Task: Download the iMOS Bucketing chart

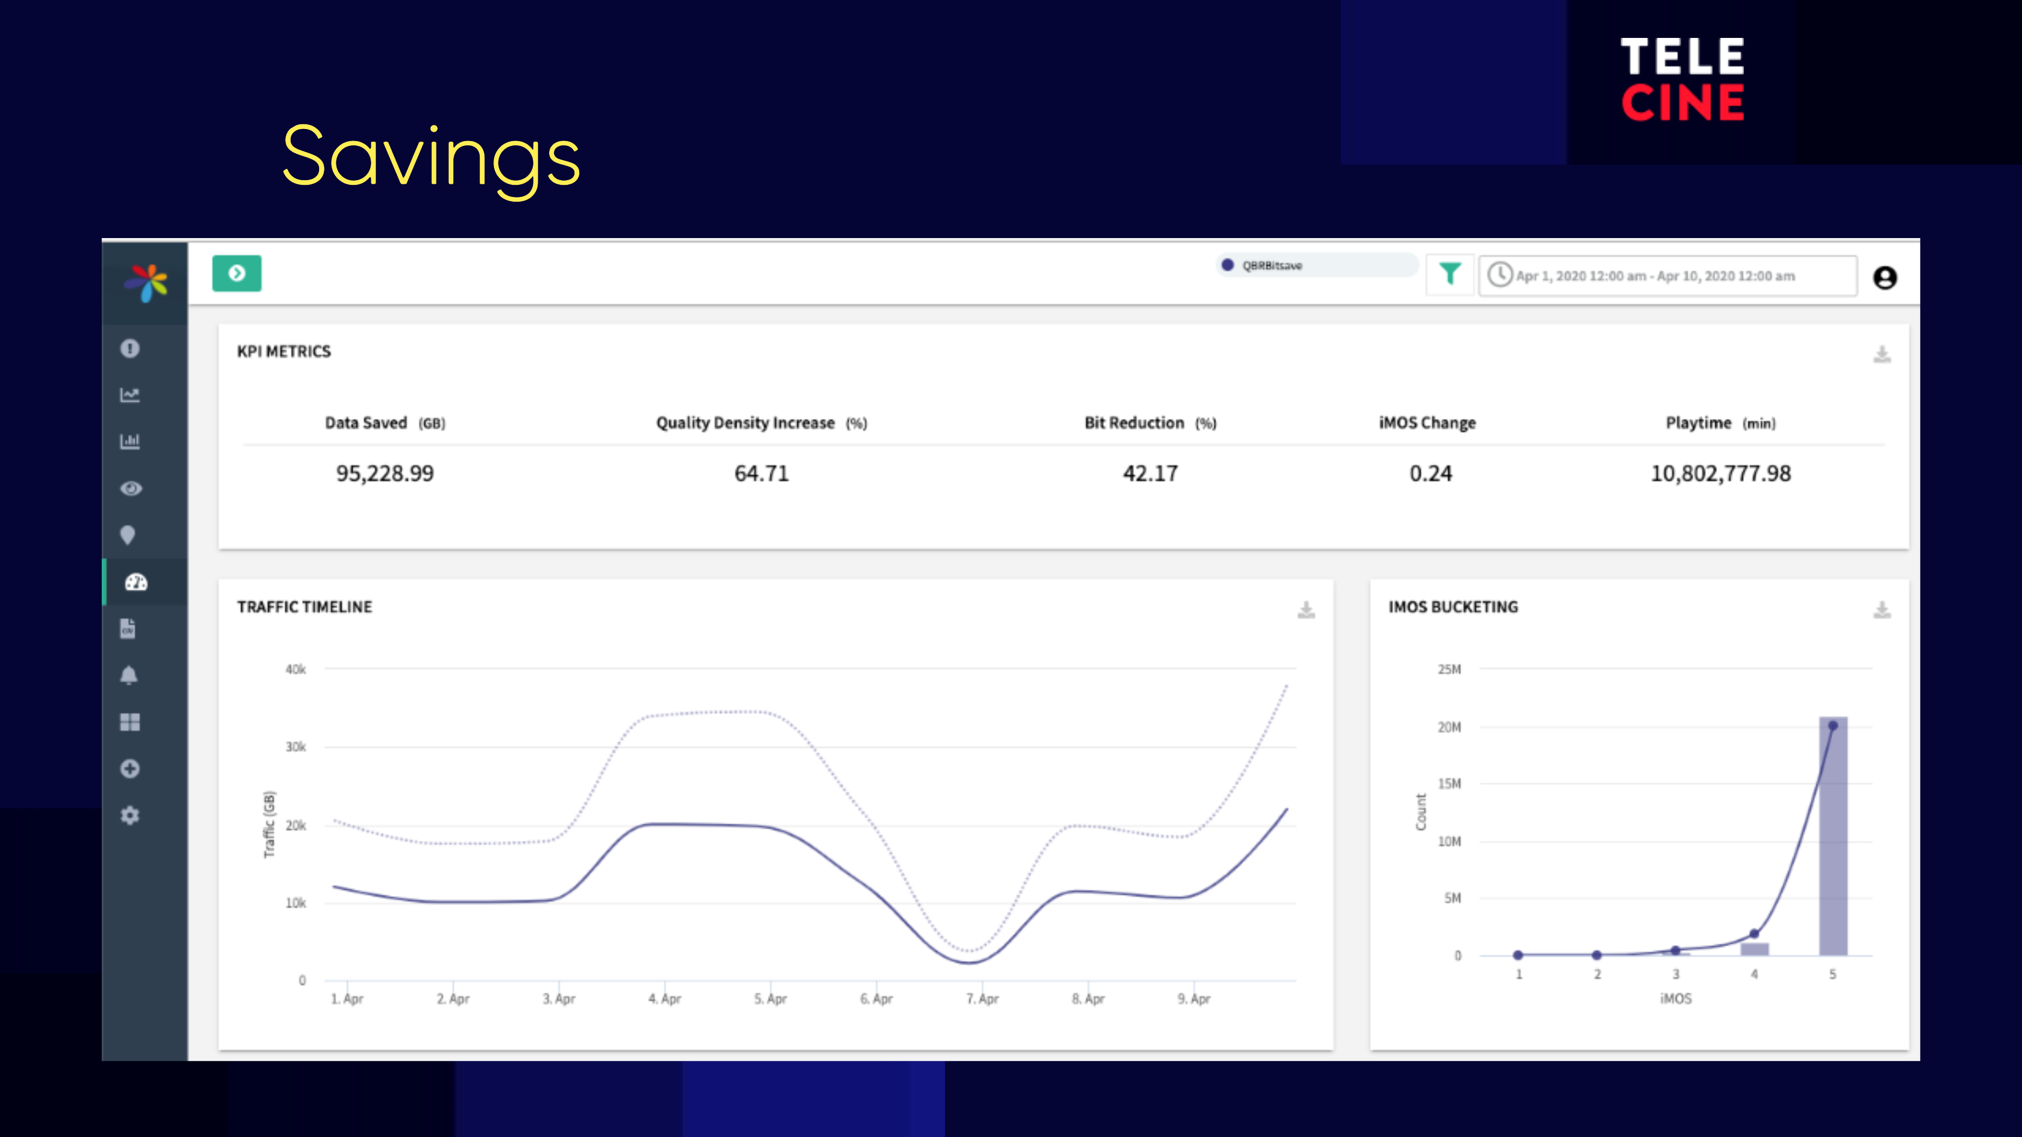Action: [x=1882, y=609]
